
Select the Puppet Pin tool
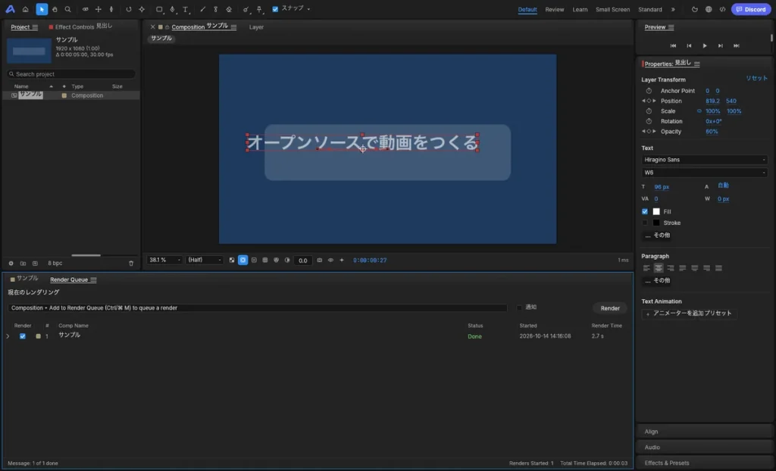click(x=259, y=9)
